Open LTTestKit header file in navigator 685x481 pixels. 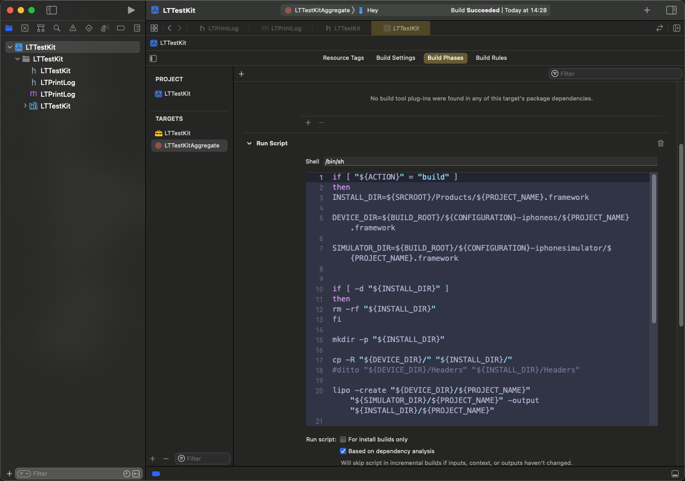click(51, 71)
